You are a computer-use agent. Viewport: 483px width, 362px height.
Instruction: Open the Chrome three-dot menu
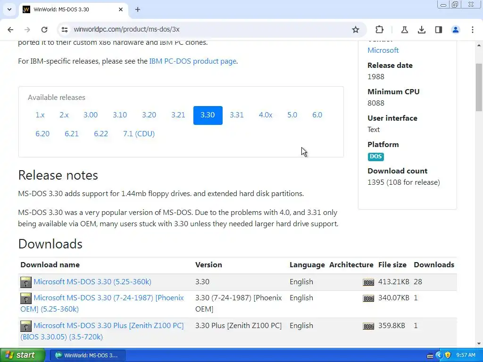473,30
